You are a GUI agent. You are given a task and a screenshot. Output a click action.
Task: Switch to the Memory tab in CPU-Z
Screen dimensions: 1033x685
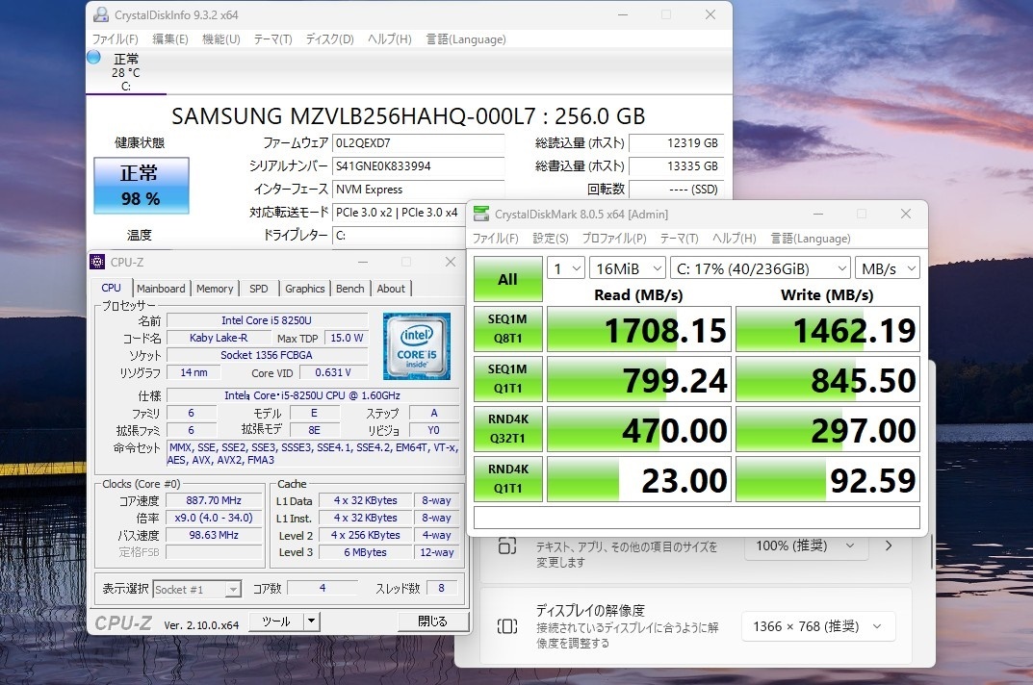(x=215, y=289)
